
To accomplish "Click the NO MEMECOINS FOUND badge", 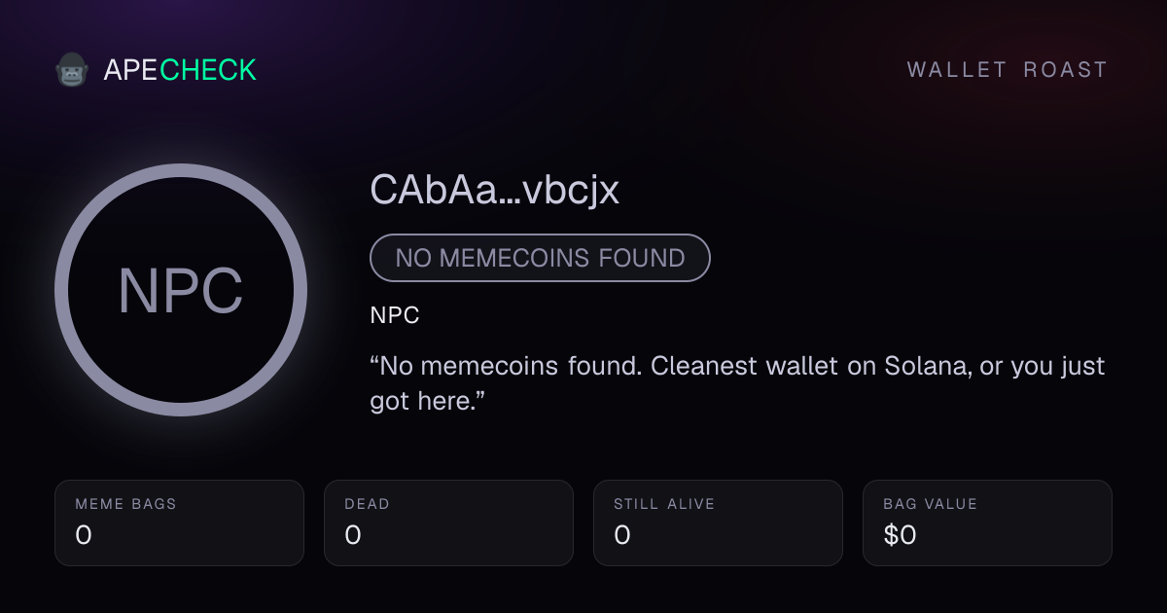I will [540, 258].
